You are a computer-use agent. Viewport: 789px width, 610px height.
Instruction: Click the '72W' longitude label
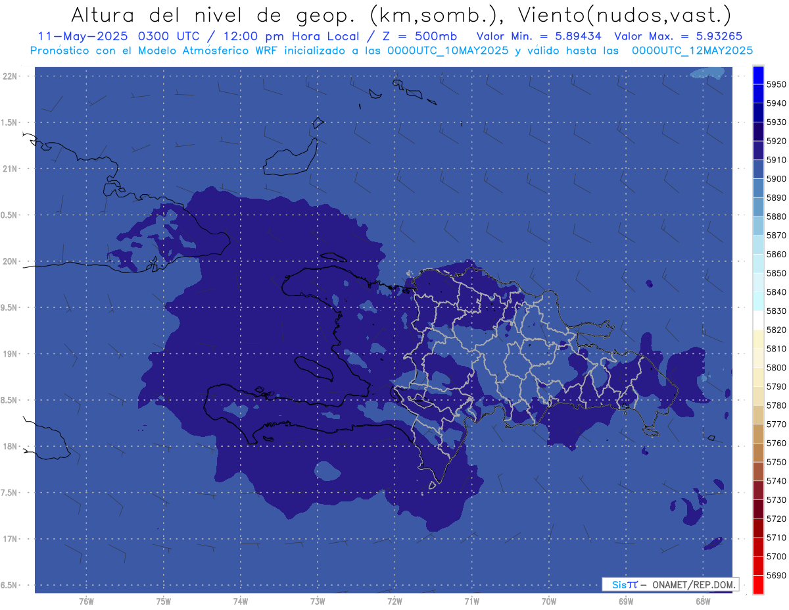pyautogui.click(x=394, y=601)
